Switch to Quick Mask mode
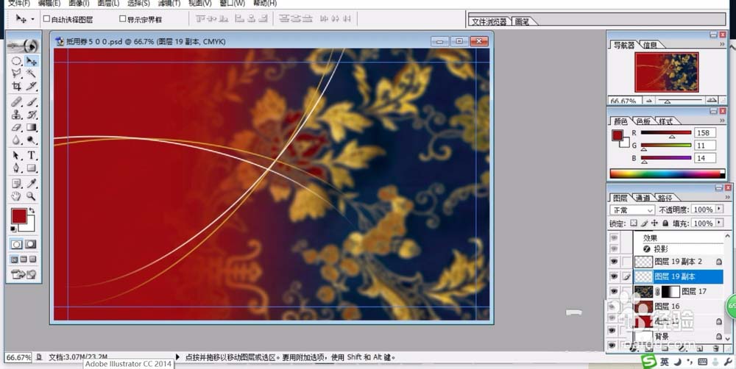The width and height of the screenshot is (736, 369). (x=31, y=244)
